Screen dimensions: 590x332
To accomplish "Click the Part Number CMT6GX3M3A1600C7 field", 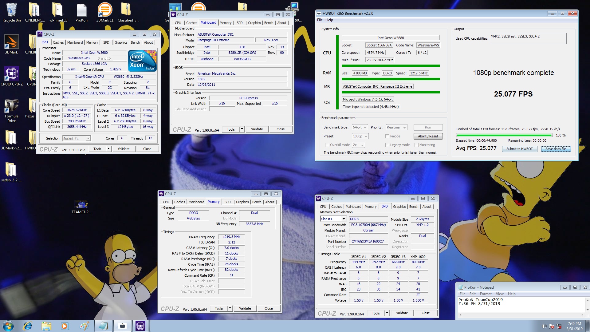I will pos(368,241).
